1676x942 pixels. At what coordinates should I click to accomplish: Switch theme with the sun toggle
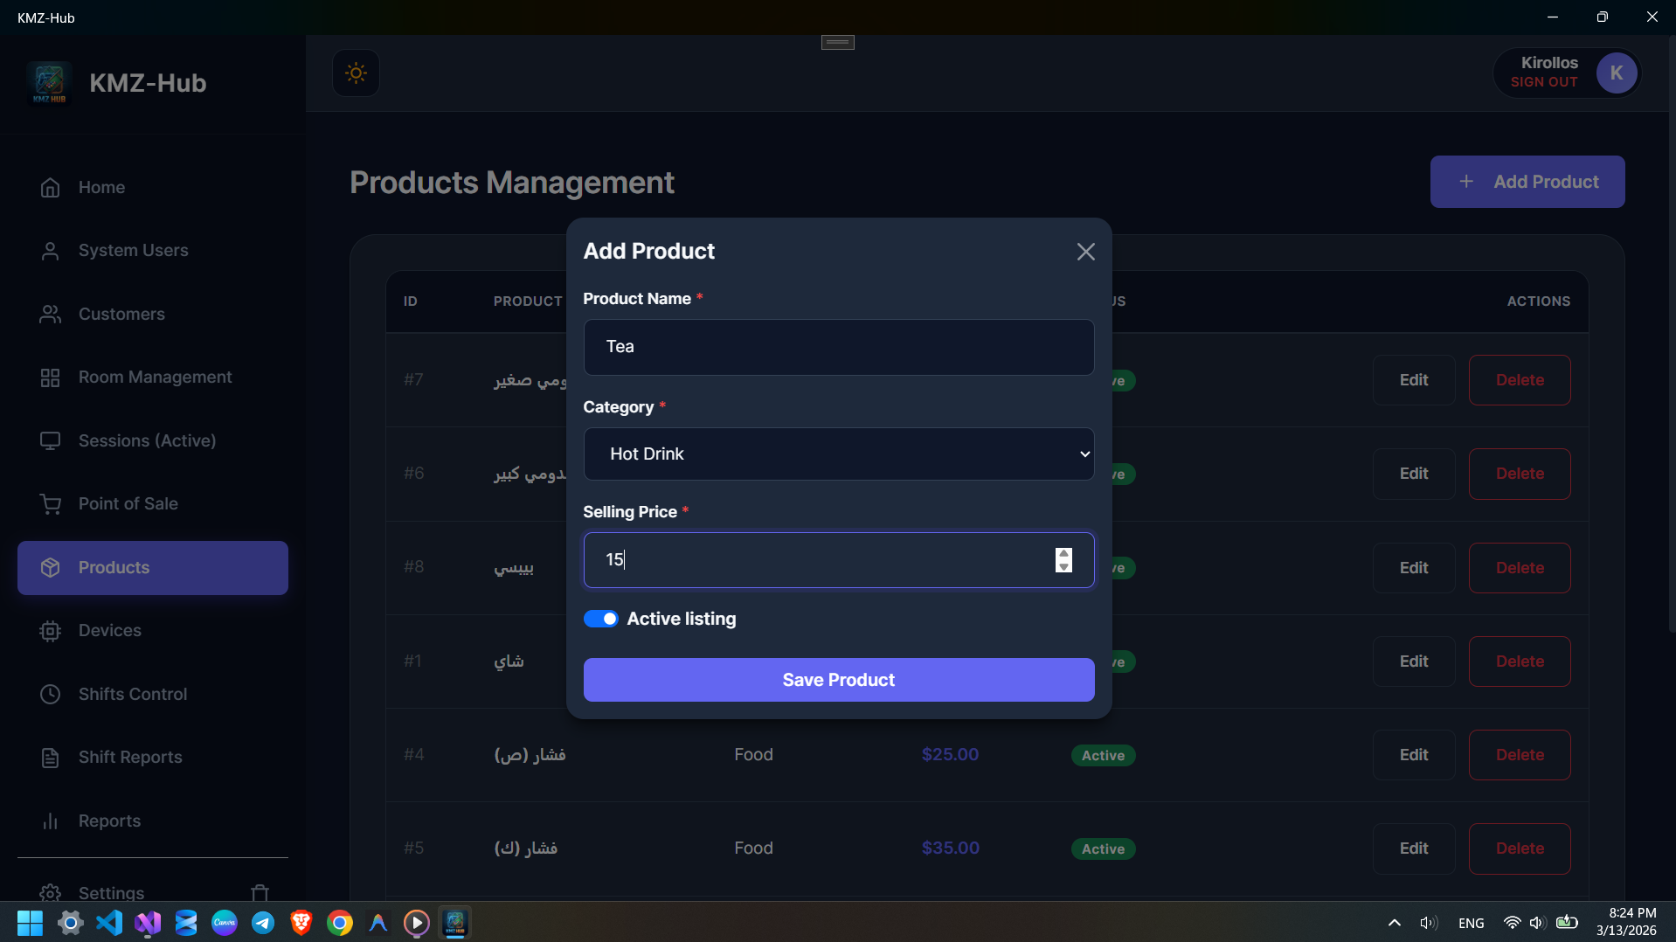pyautogui.click(x=356, y=73)
